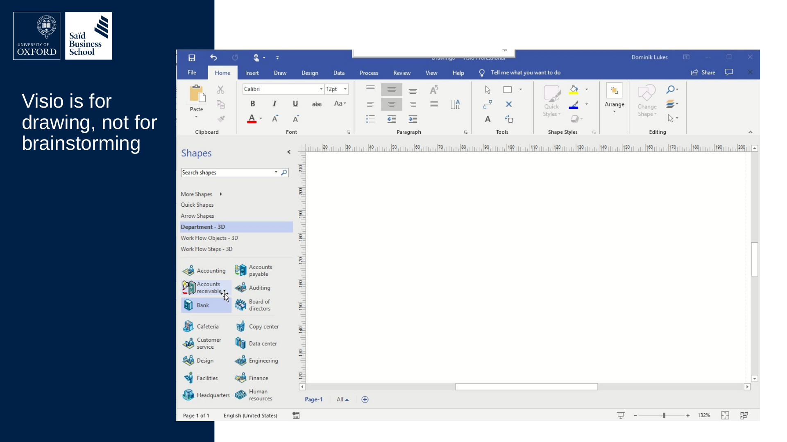Click the Increase Font Size icon
Image resolution: width=787 pixels, height=442 pixels.
pyautogui.click(x=275, y=119)
